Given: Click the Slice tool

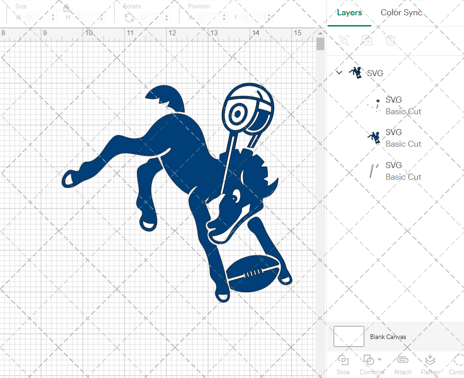Looking at the screenshot, I should coord(343,365).
